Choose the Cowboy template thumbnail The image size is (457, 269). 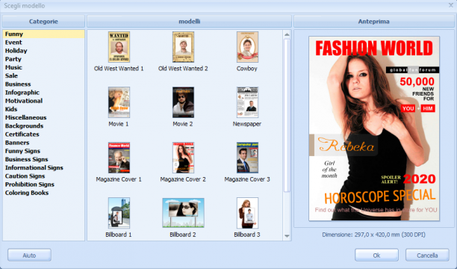pos(247,47)
